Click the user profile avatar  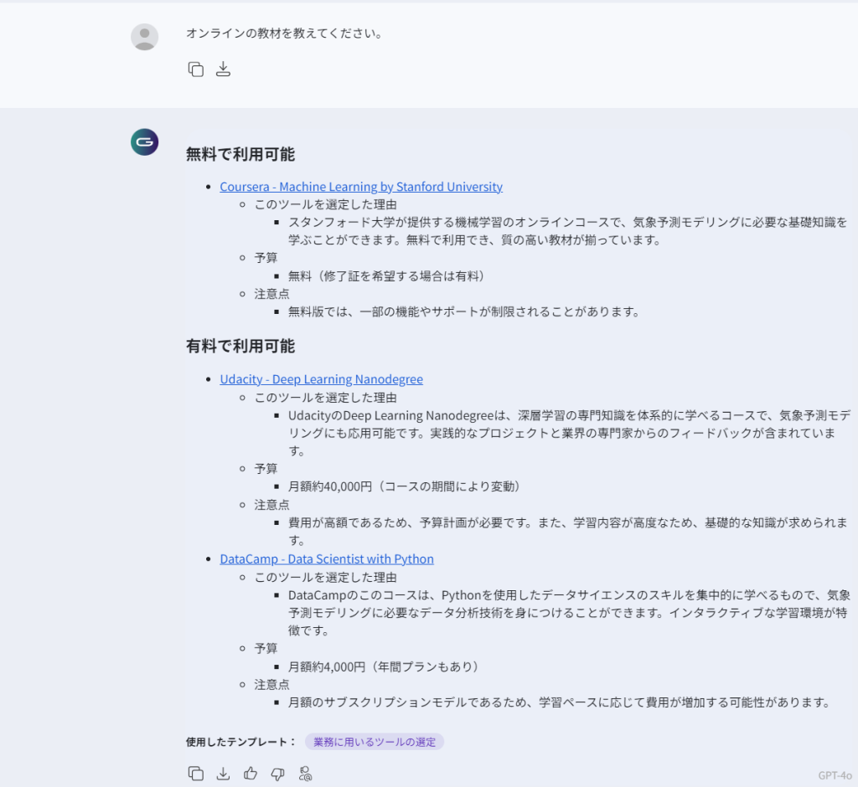[x=145, y=37]
